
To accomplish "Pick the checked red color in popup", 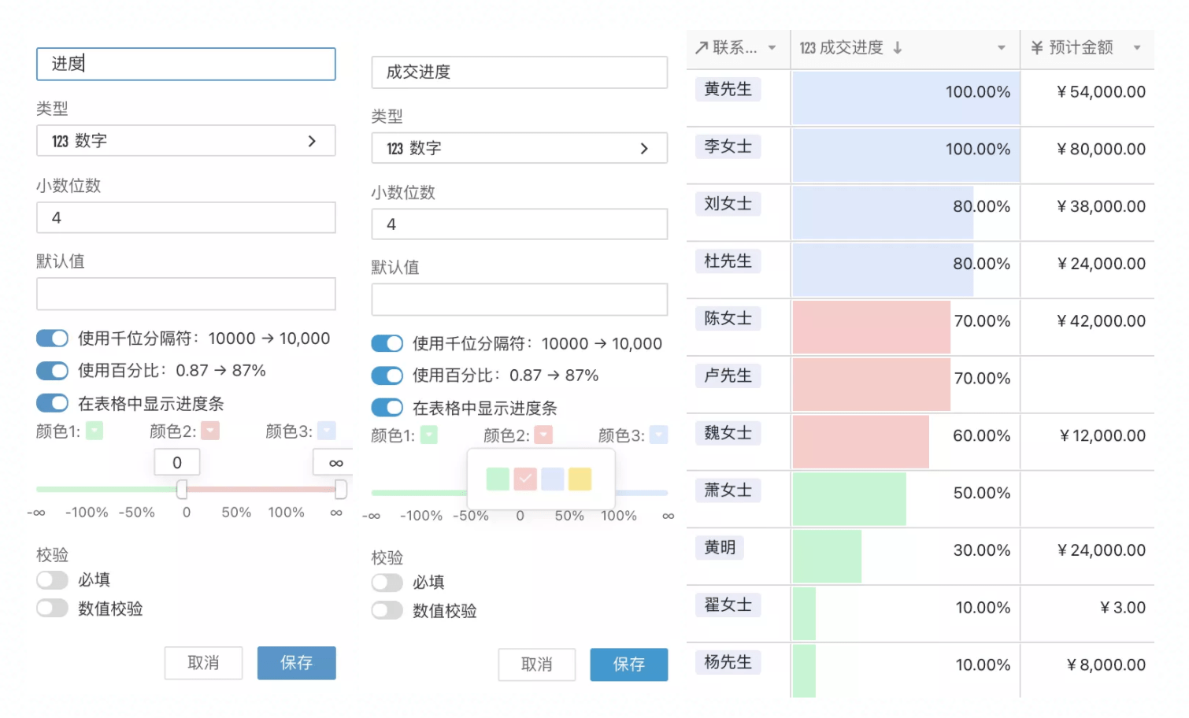I will [x=525, y=479].
